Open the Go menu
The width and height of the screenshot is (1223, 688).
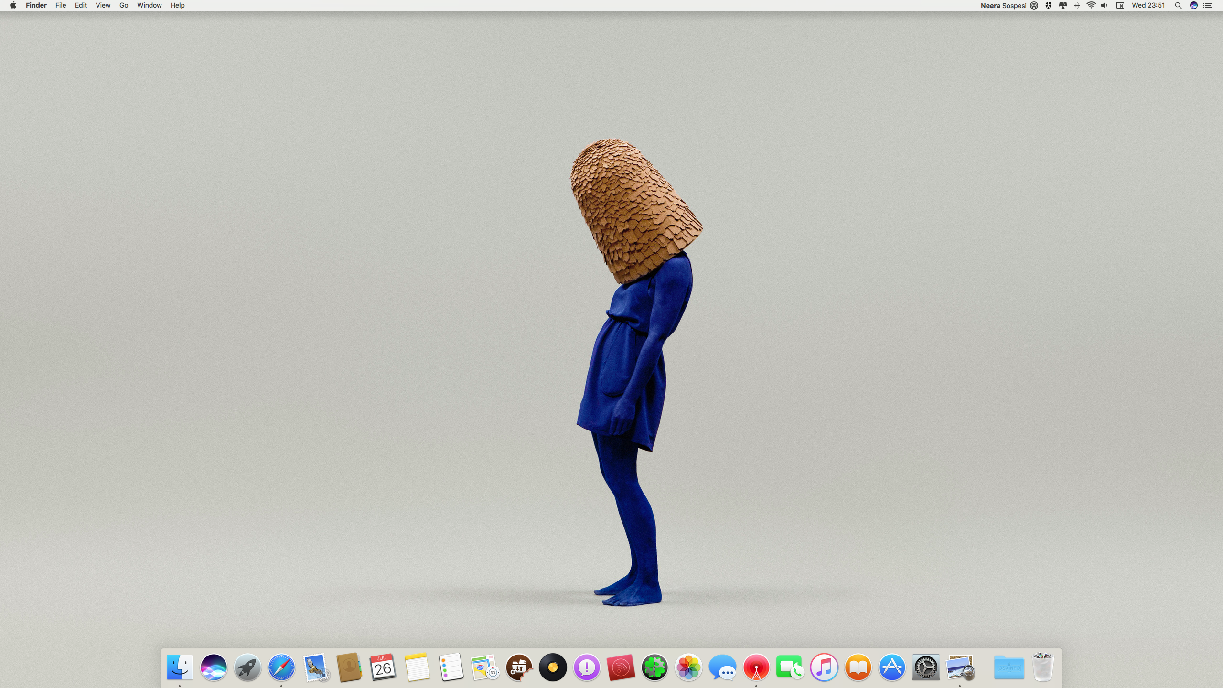click(x=123, y=5)
